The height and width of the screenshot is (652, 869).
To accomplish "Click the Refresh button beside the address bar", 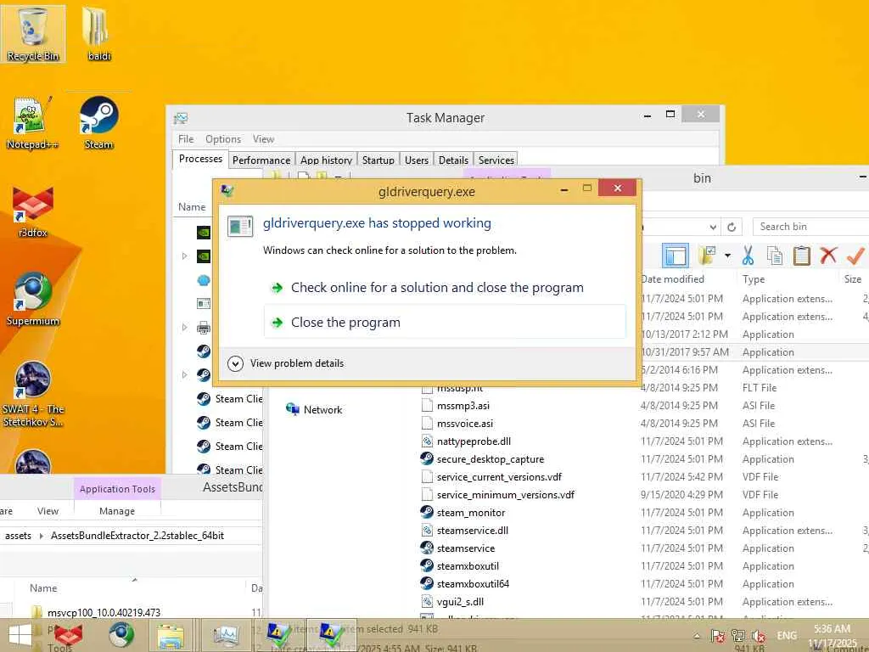I will coord(732,227).
